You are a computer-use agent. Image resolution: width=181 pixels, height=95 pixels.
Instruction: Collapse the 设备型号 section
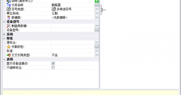pyautogui.click(x=4, y=22)
